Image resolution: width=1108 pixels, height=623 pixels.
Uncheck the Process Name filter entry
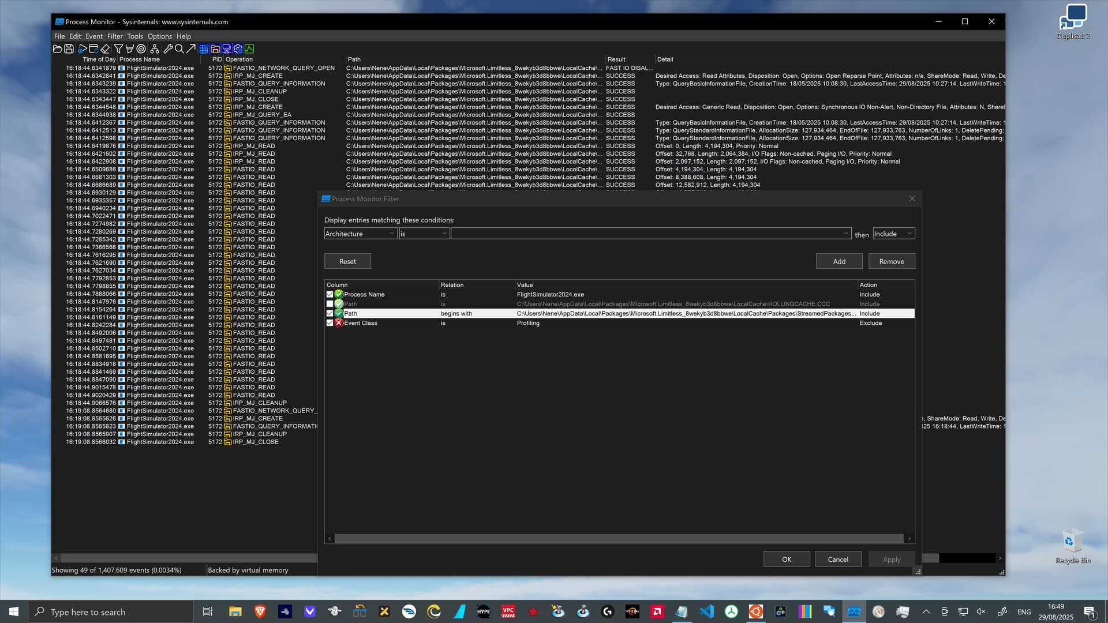[330, 294]
